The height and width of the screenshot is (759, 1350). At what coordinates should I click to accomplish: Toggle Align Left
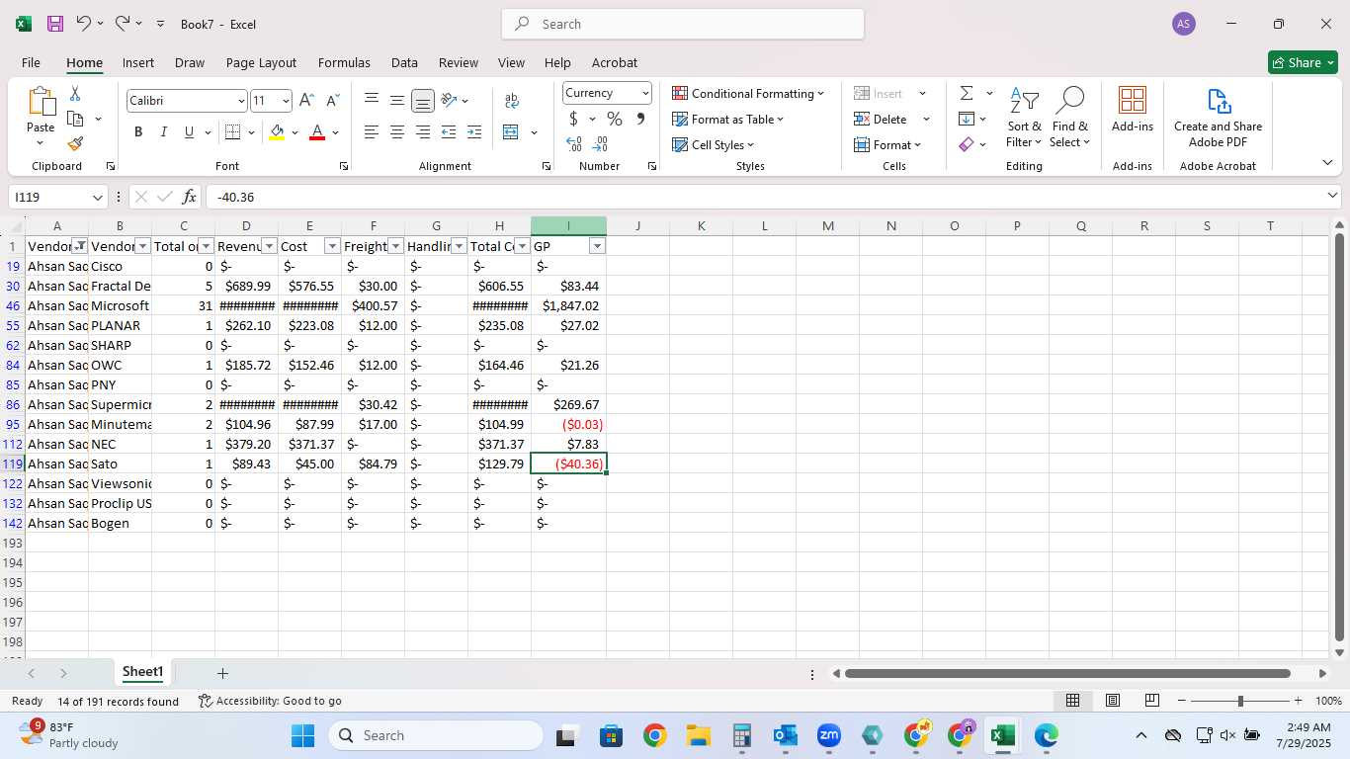372,131
